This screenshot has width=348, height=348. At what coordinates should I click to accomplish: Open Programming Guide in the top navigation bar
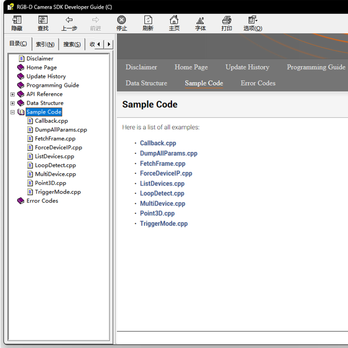316,67
